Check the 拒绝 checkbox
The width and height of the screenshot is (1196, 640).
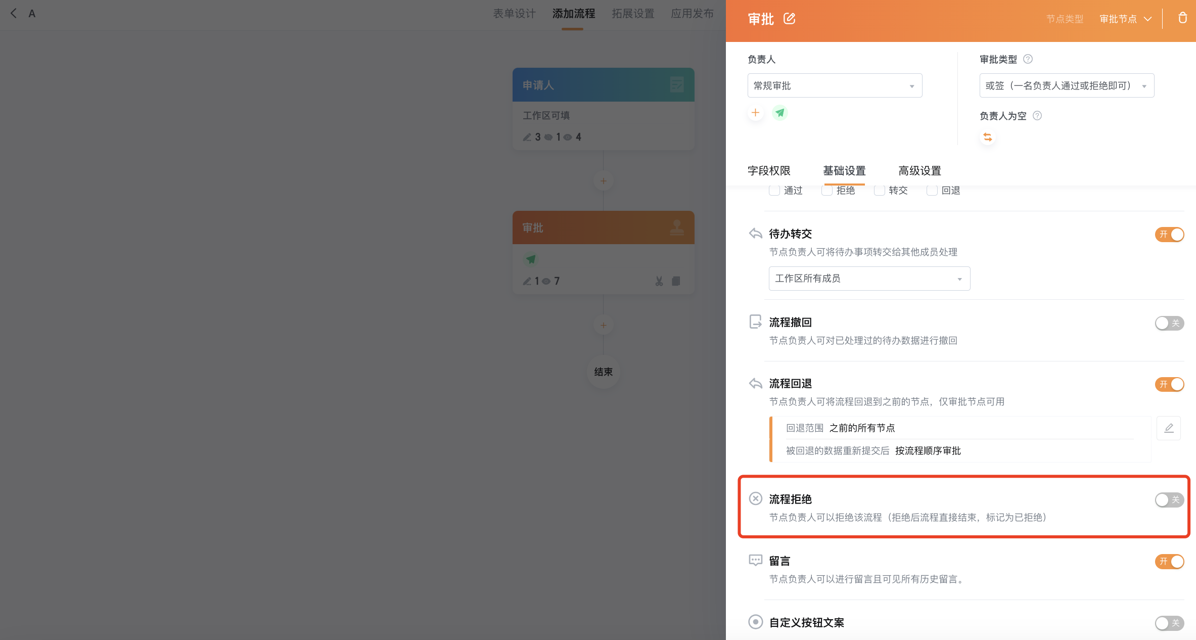827,191
